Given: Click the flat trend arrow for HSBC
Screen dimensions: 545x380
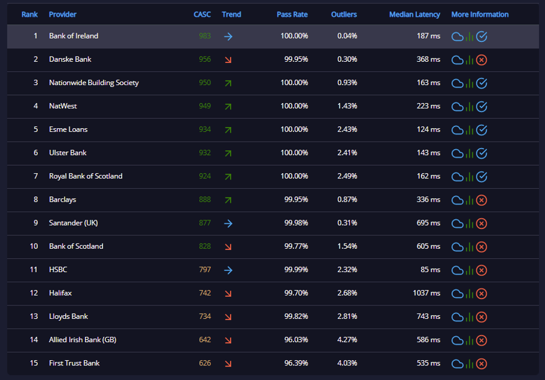Looking at the screenshot, I should 228,270.
